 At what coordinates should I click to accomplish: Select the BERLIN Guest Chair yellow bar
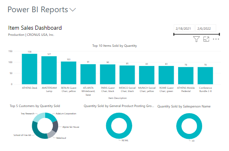[x=69, y=73]
